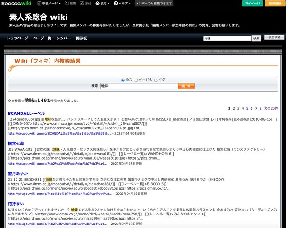Select the タグ radio button

click(156, 80)
